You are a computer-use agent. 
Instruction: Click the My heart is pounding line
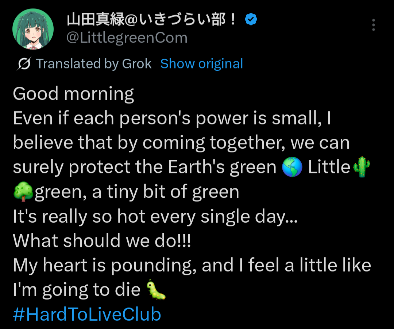click(x=192, y=266)
